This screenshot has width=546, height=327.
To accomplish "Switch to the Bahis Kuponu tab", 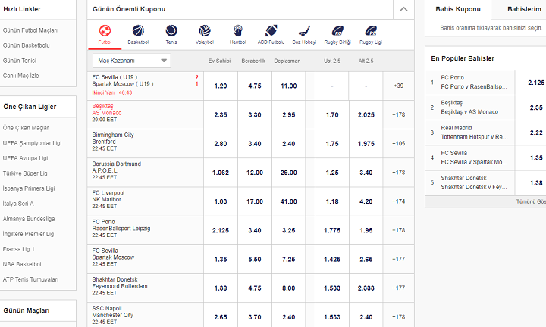I will [458, 9].
